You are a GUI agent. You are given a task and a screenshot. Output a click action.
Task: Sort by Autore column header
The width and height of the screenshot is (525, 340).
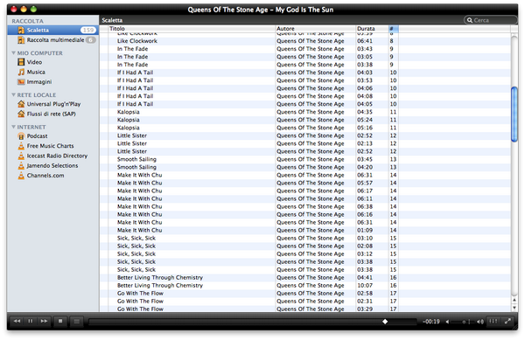pyautogui.click(x=315, y=29)
